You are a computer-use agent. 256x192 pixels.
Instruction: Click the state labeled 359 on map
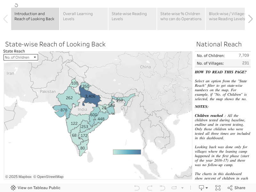[119, 100]
